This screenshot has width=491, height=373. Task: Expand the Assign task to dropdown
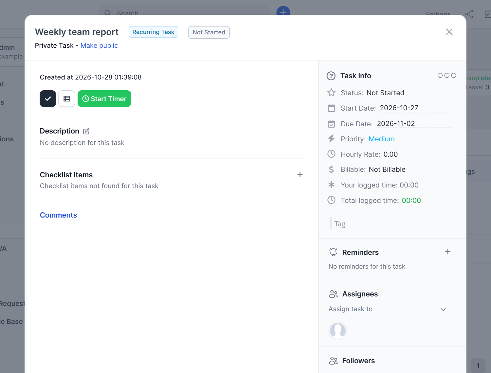click(388, 309)
